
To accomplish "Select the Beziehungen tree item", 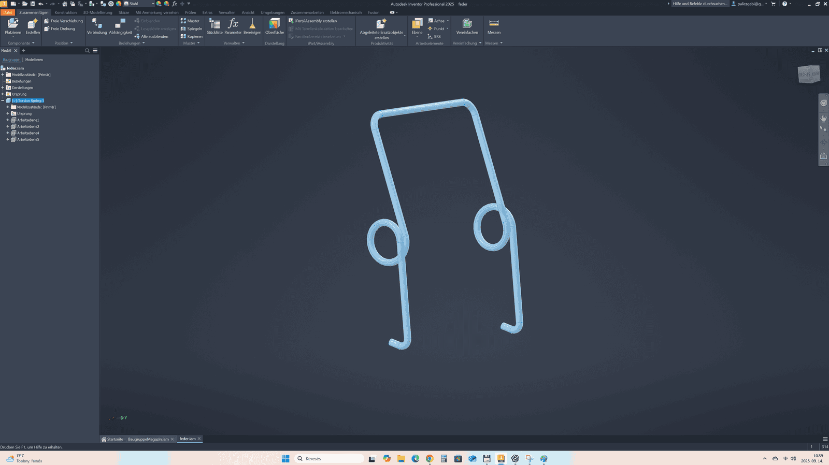I will [x=21, y=81].
